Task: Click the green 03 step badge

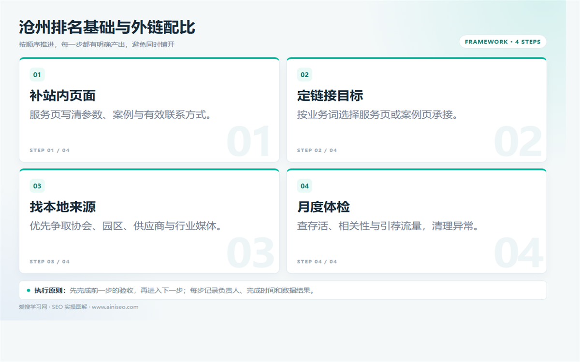Action: 37,186
